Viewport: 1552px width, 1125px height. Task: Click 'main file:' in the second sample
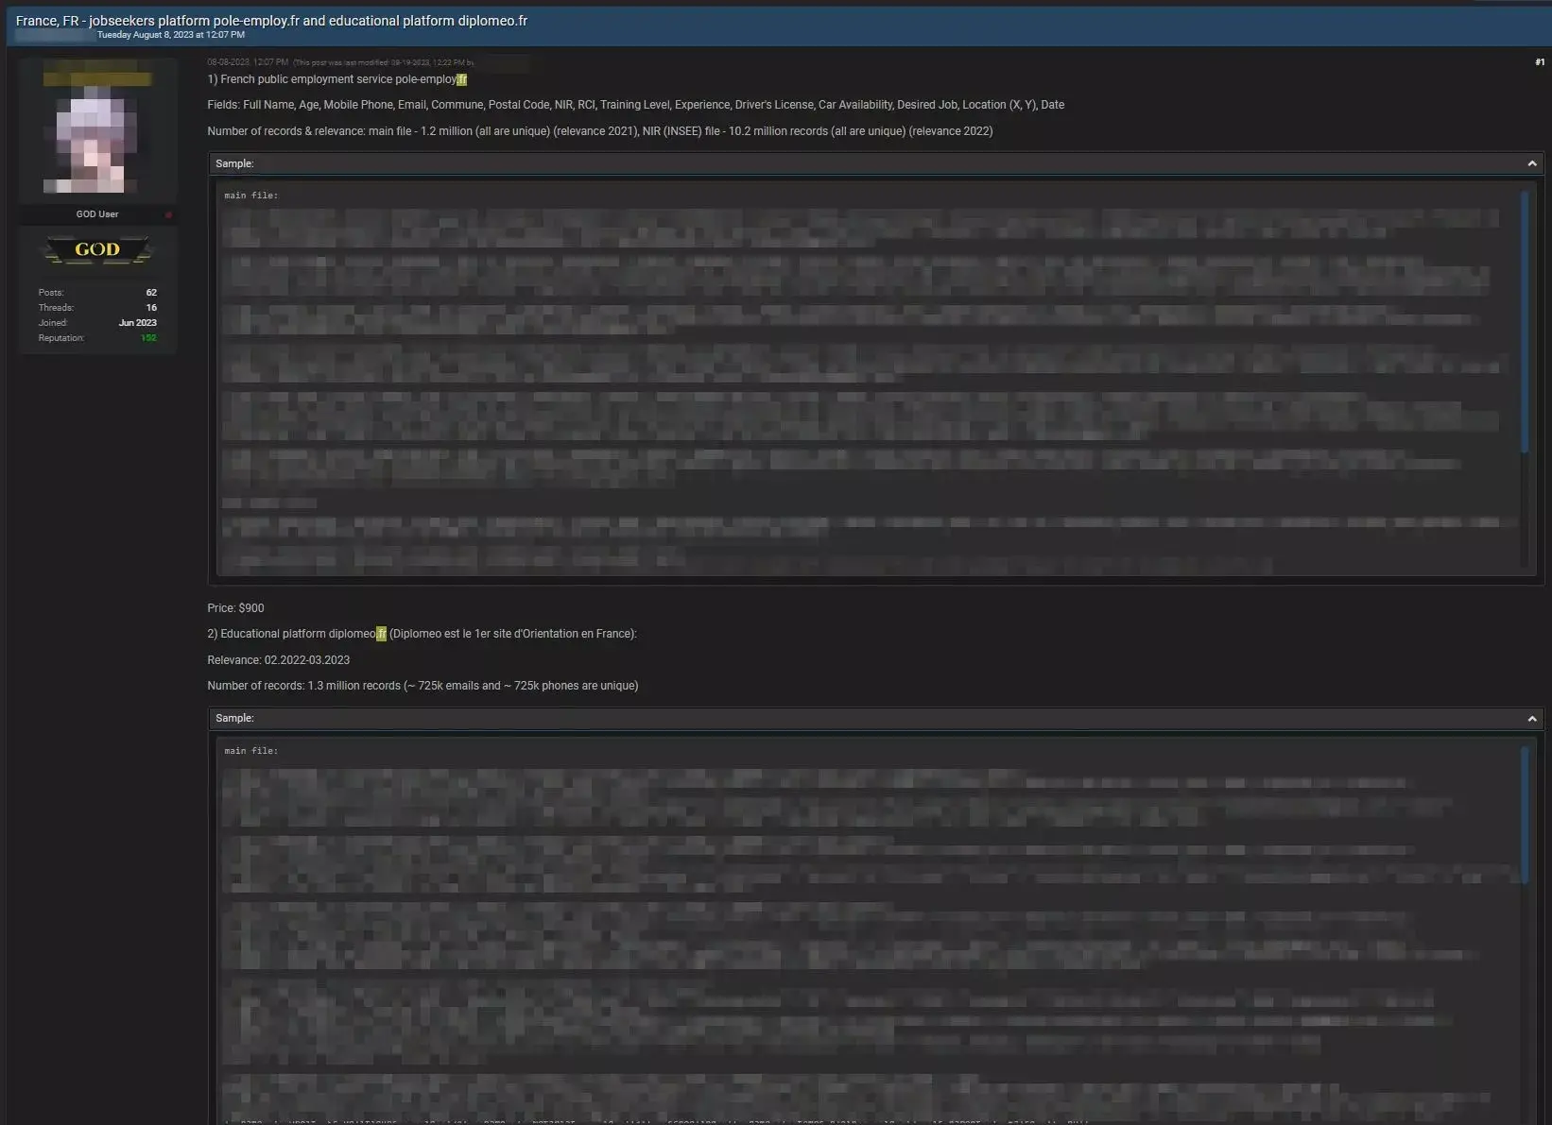tap(251, 751)
